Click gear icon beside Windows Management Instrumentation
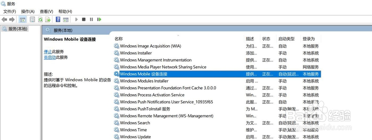Screen dimensions: 372x140 click(116, 60)
